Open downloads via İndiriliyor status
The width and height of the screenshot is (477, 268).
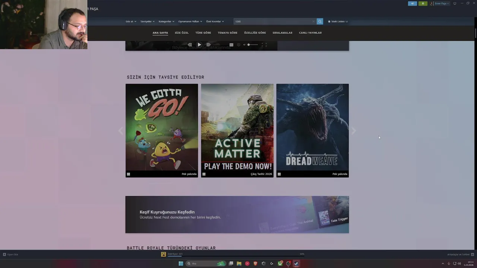[x=175, y=254]
